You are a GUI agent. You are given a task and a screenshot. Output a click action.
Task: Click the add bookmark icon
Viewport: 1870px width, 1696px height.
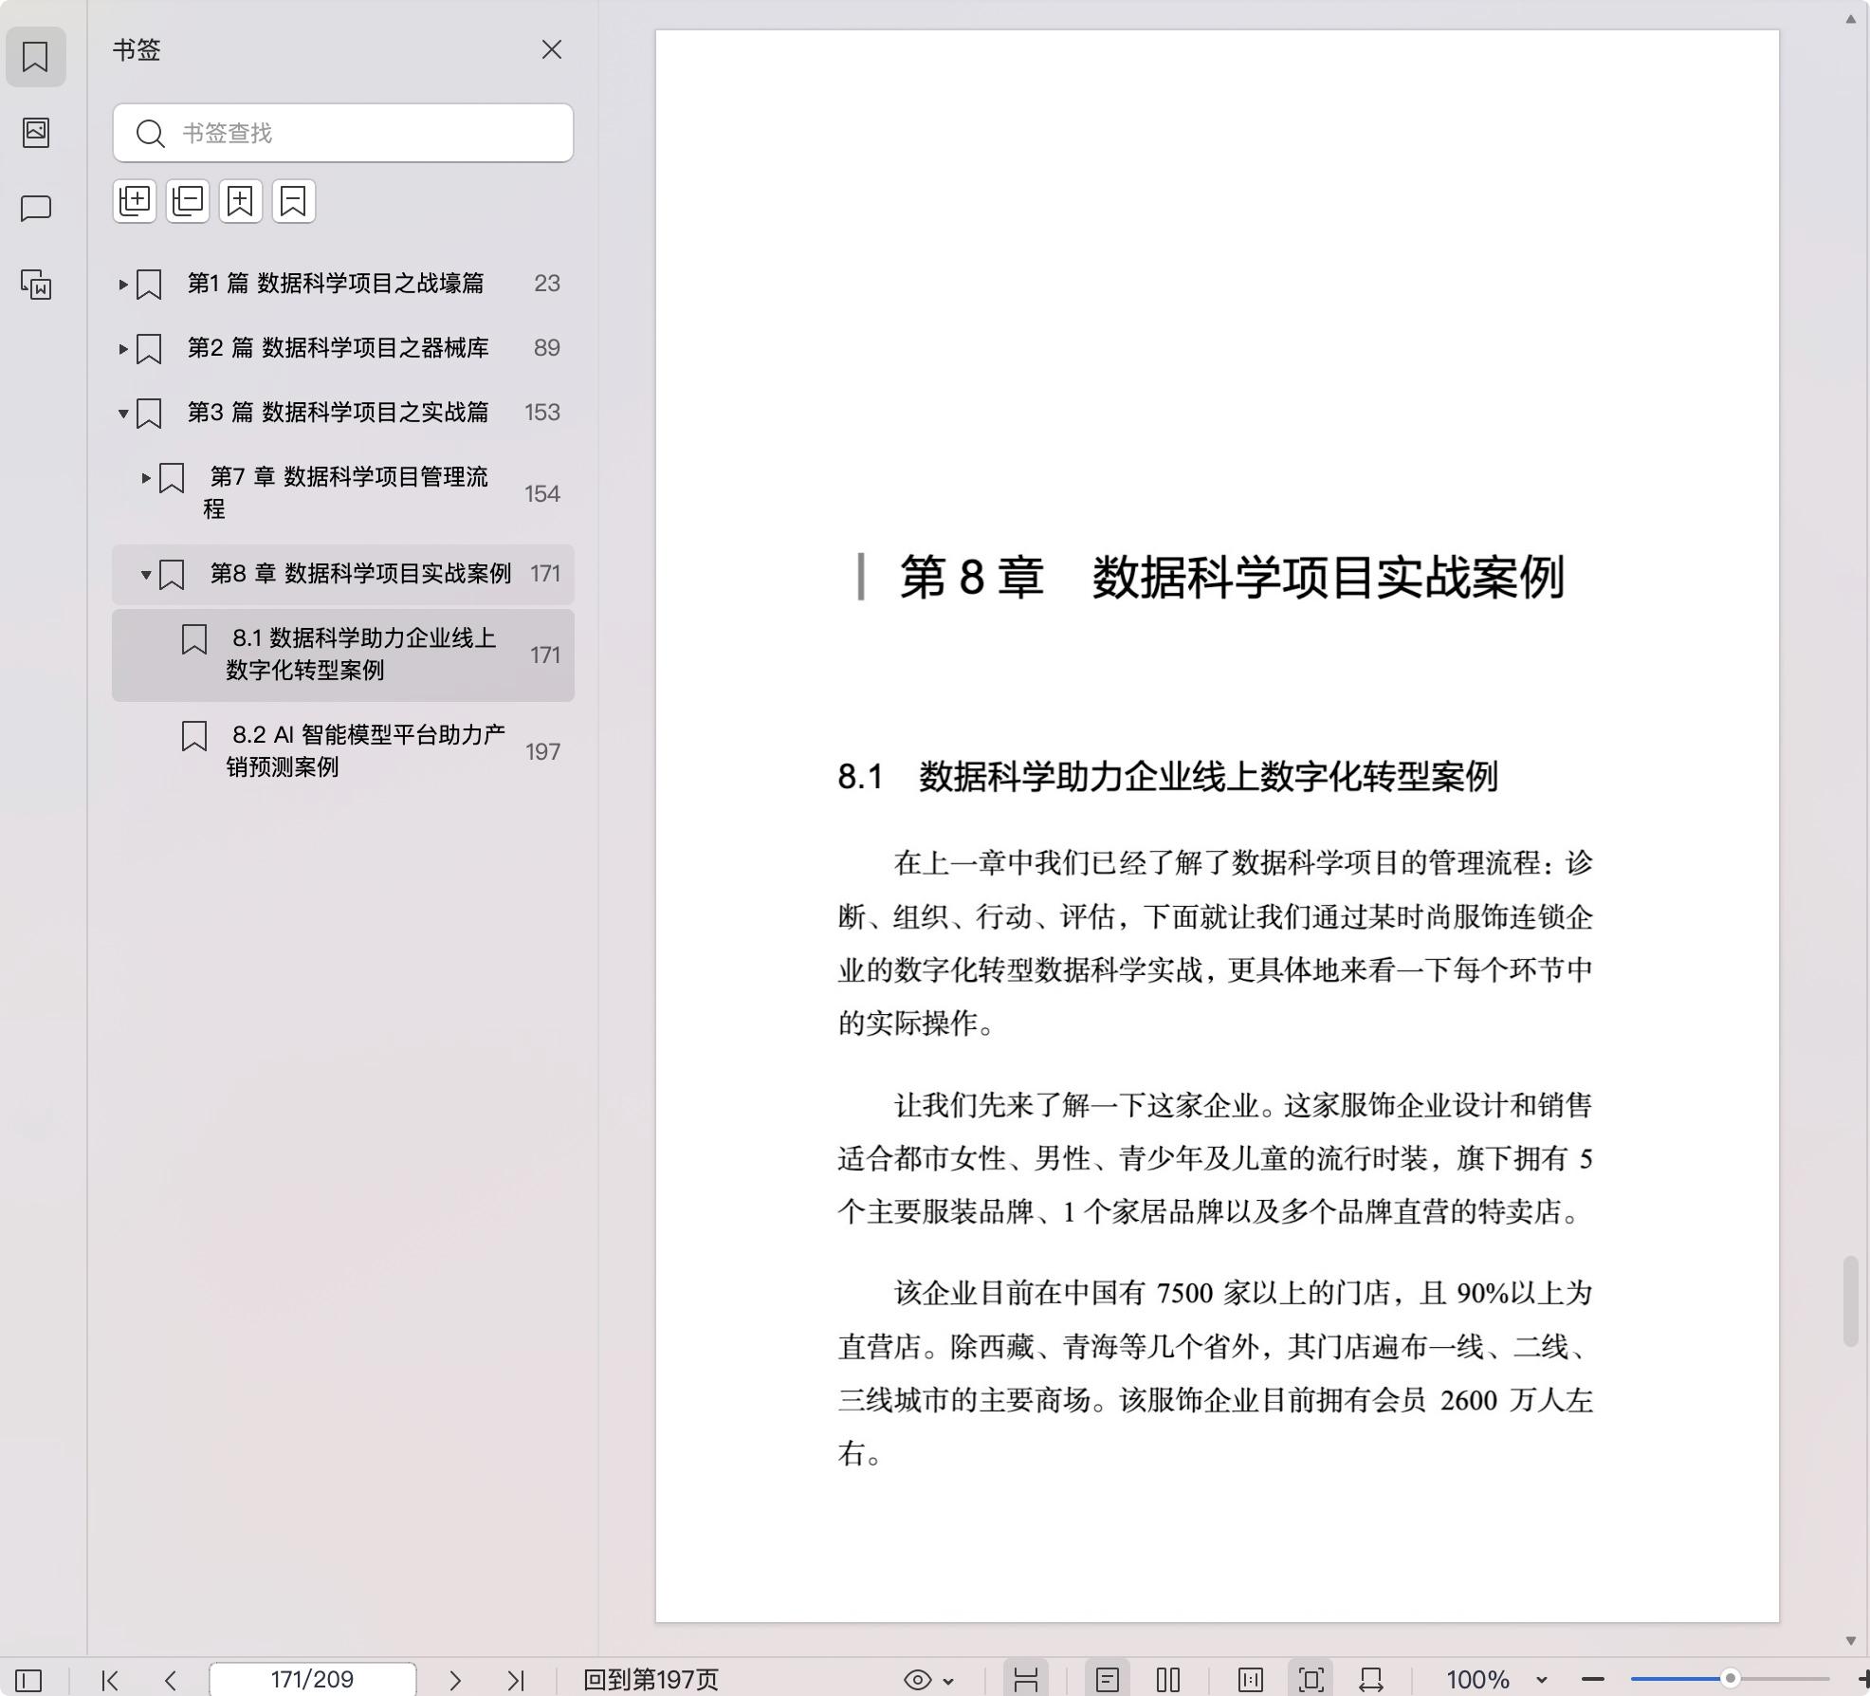click(x=241, y=201)
